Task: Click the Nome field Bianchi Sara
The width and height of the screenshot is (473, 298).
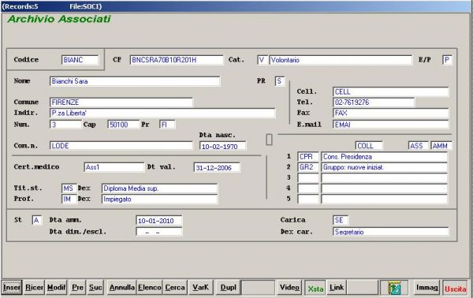Action: pos(135,81)
